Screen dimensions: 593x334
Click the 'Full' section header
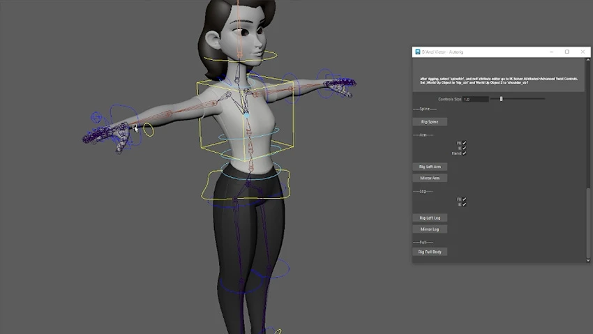click(x=423, y=242)
